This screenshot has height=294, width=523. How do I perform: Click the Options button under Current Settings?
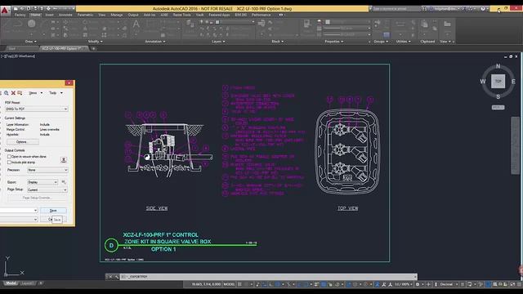click(22, 142)
